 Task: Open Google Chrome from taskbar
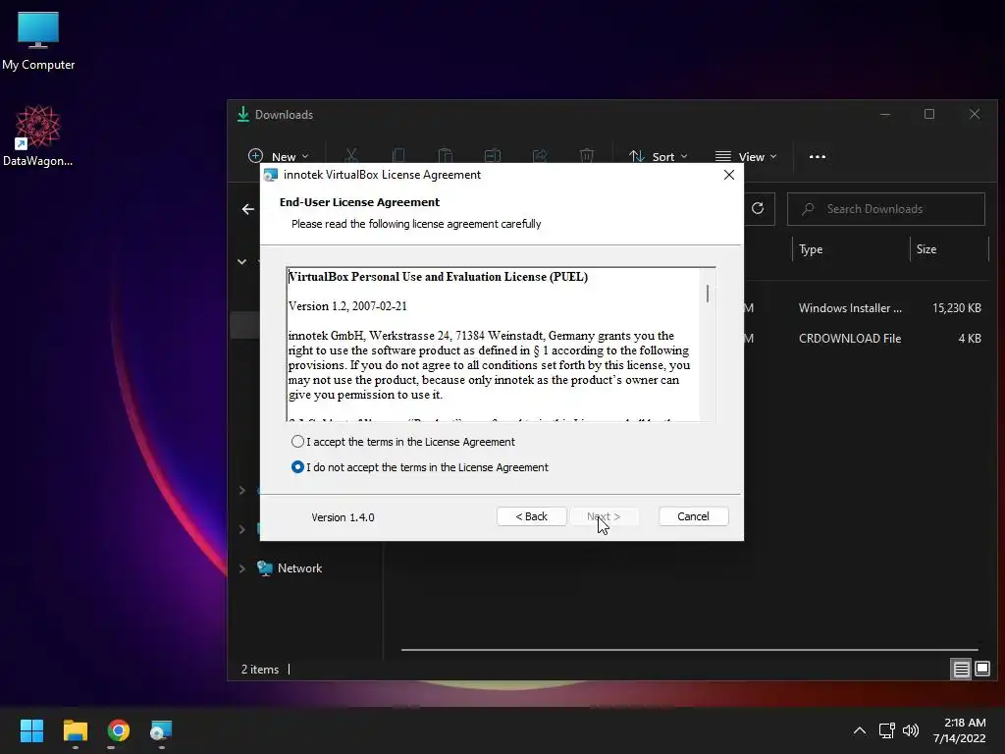point(119,730)
